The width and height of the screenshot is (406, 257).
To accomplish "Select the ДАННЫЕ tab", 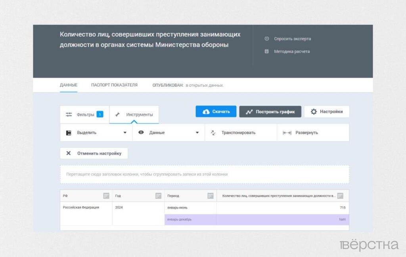I will pyautogui.click(x=69, y=85).
